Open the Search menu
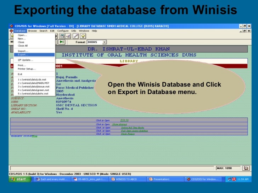 pos(43,31)
